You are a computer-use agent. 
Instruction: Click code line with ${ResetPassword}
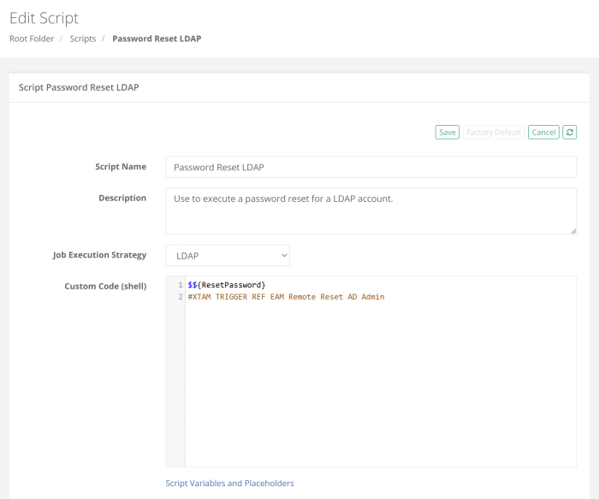[227, 285]
